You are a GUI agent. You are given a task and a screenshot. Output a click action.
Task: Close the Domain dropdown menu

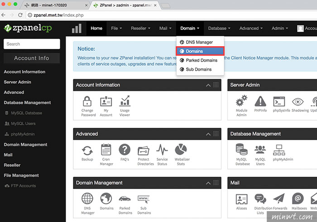[190, 28]
